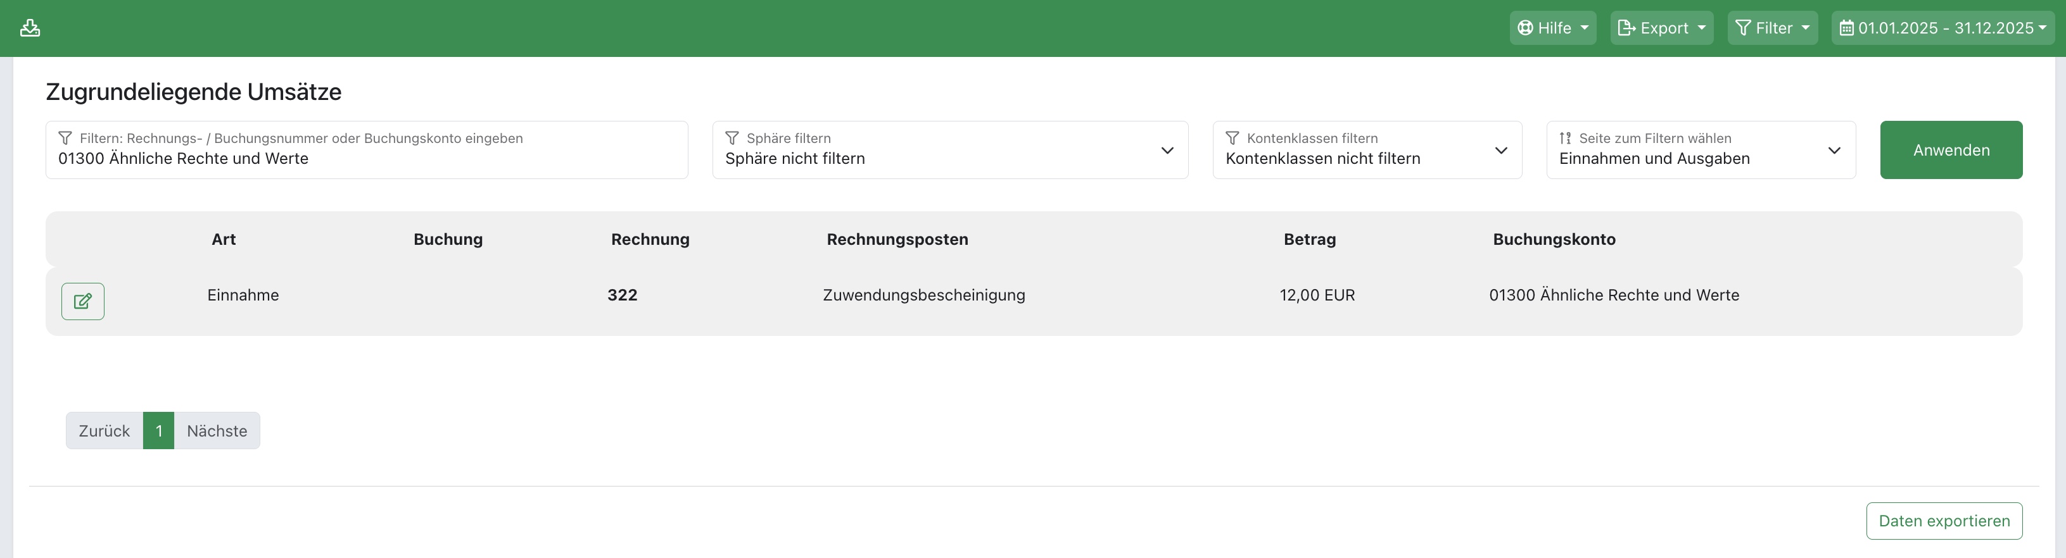Expand the Kontenklassen filtern dropdown
The width and height of the screenshot is (2066, 558).
(1367, 151)
